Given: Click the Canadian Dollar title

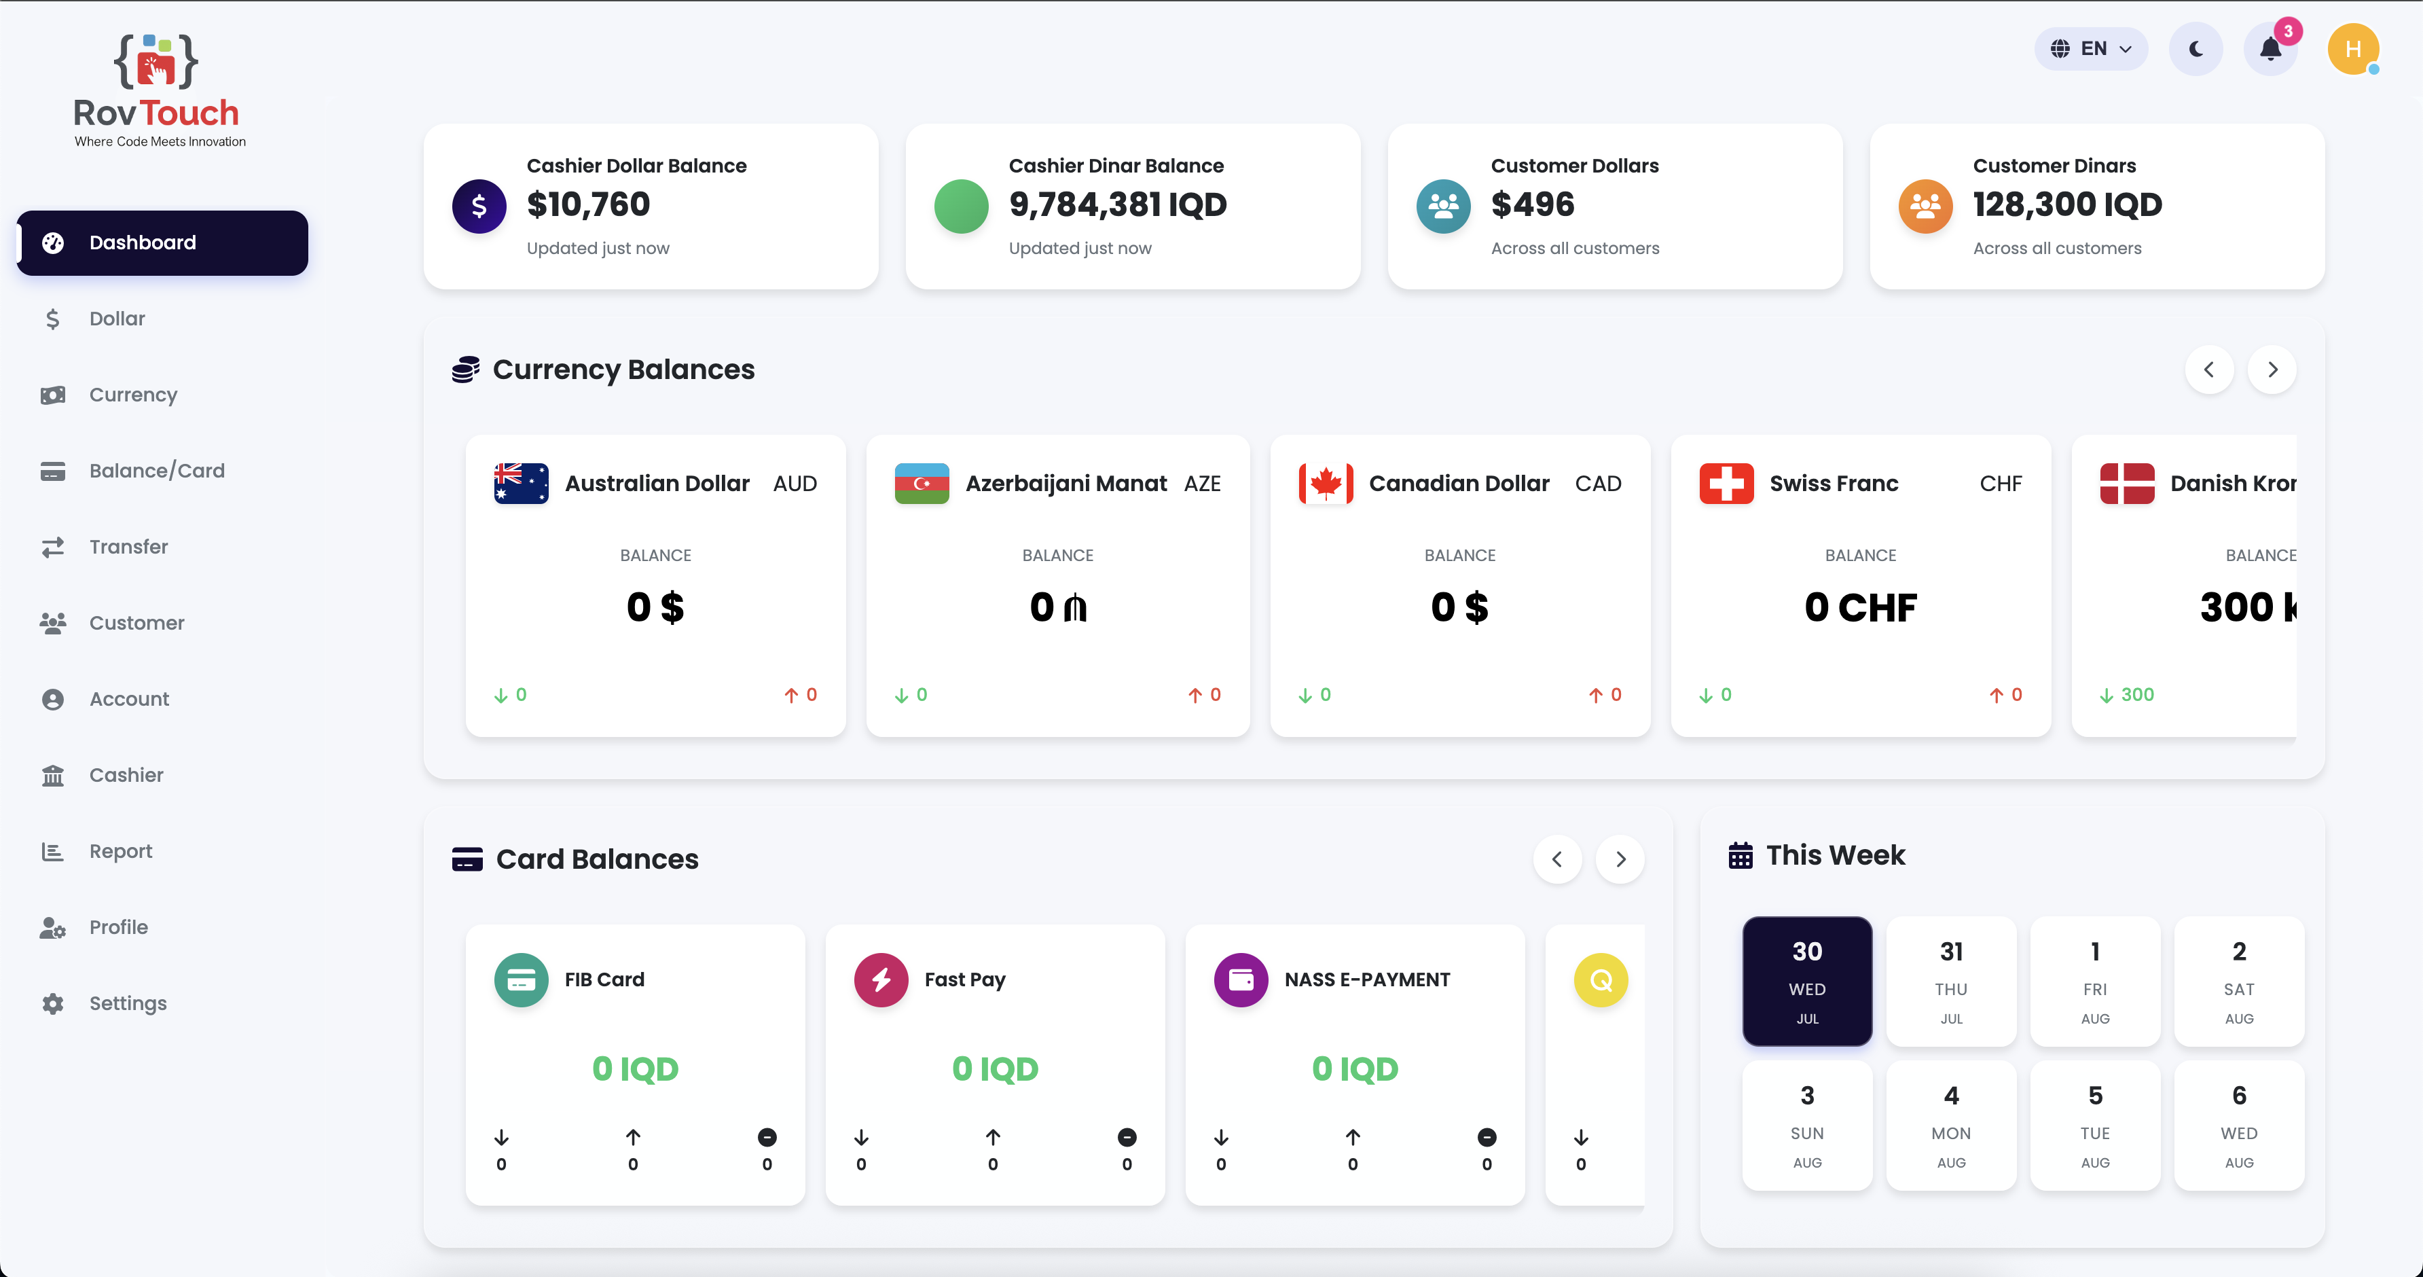Looking at the screenshot, I should [x=1459, y=484].
